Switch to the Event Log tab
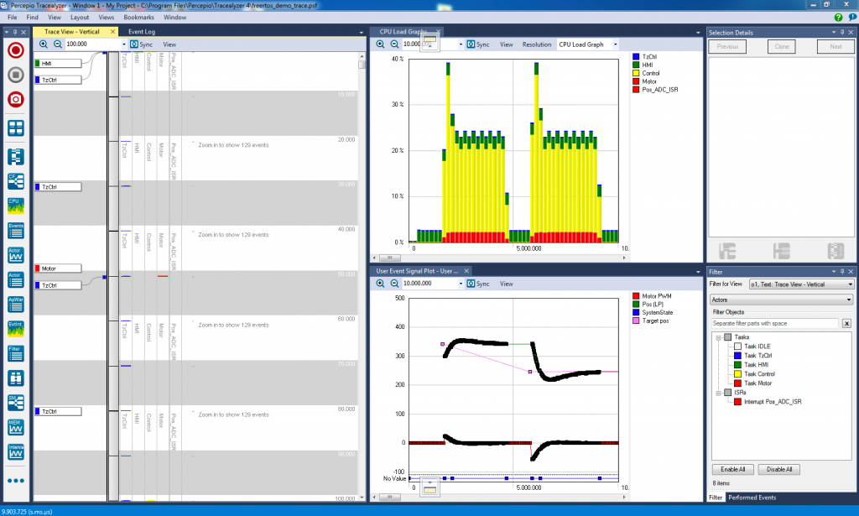 142,32
